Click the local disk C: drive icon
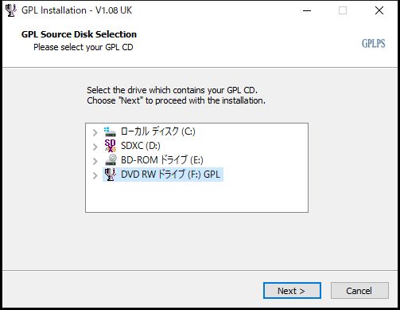The width and height of the screenshot is (400, 310). click(110, 131)
